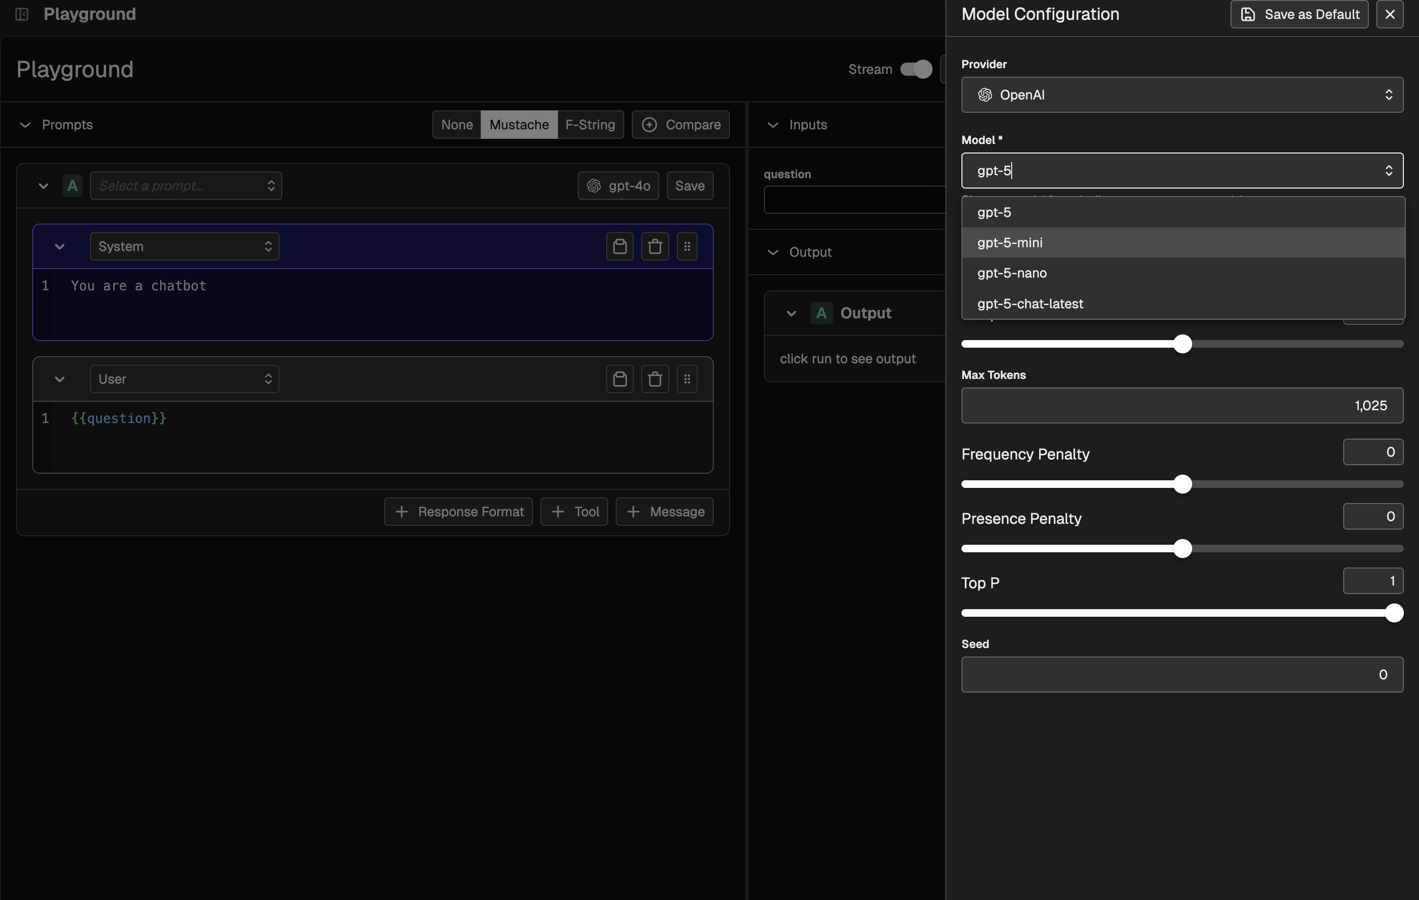The image size is (1419, 900).
Task: Click the Max Tokens input field
Action: 1182,405
